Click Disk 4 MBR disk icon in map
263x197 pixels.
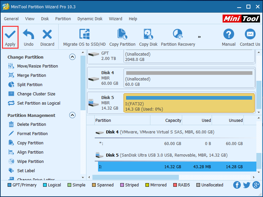coord(94,79)
